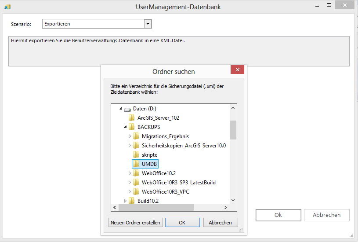Click the scroll down arrow in folder tree
358x242 pixels.
point(233,200)
